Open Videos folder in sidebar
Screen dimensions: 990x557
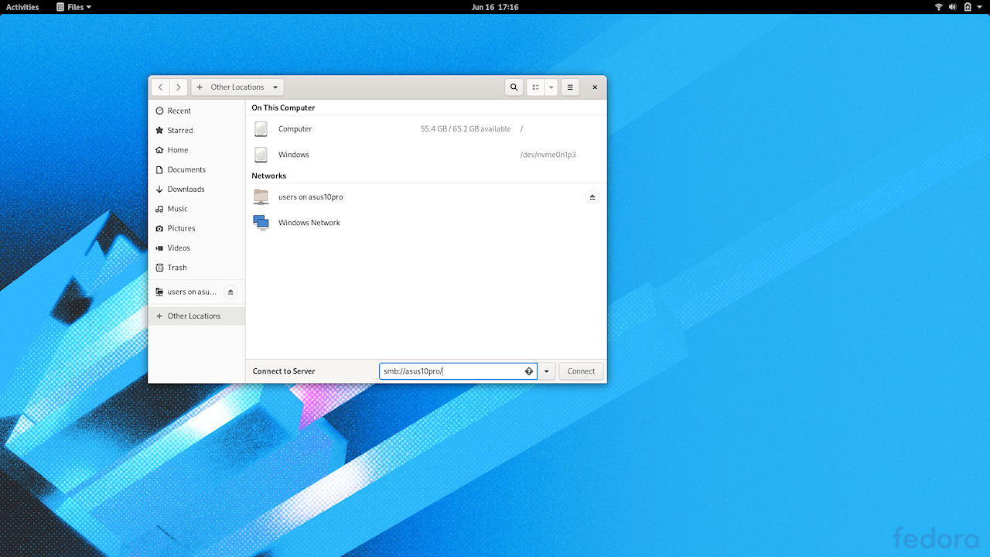196,248
